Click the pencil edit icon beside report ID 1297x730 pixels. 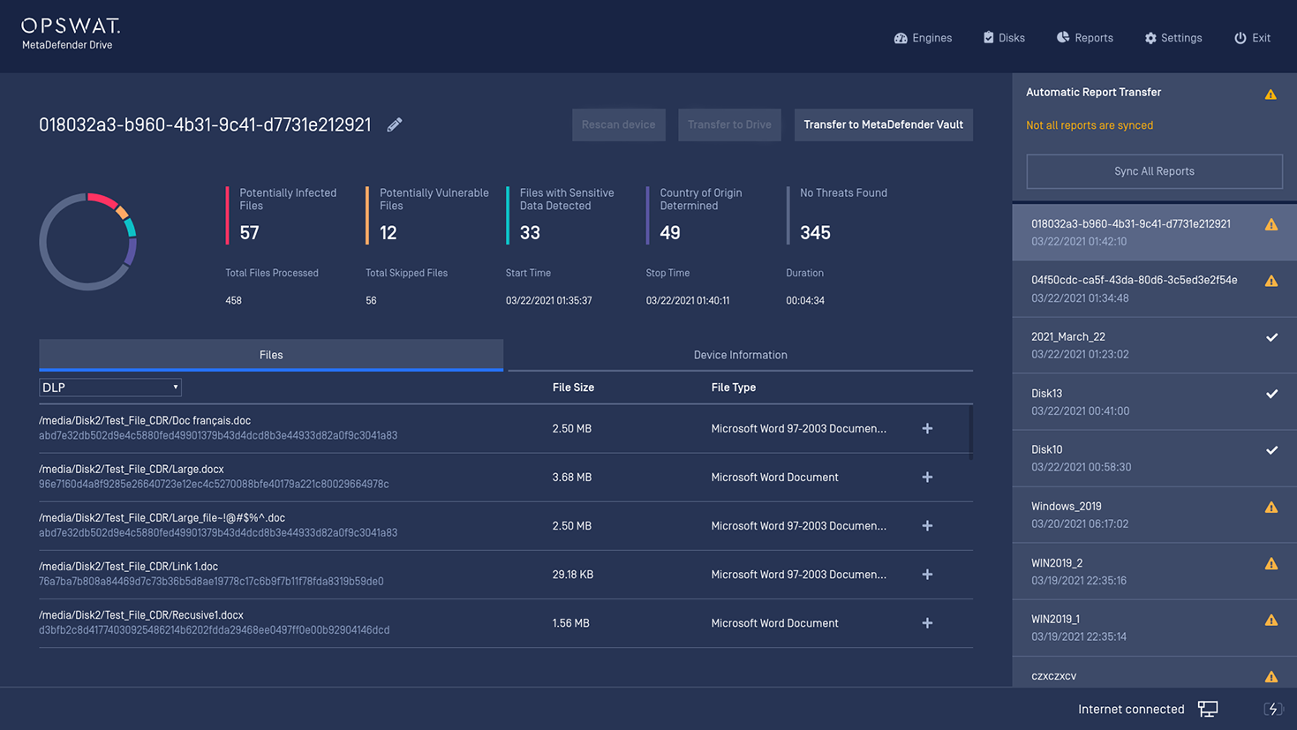coord(395,125)
